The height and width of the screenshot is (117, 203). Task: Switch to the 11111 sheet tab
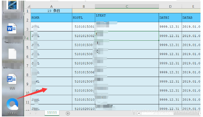(52, 113)
